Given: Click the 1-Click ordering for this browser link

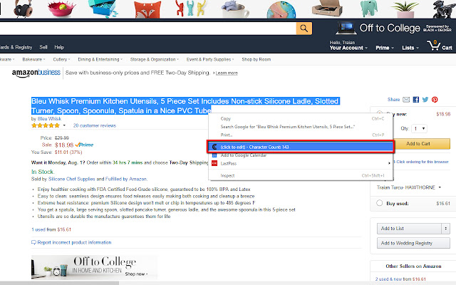Looking at the screenshot, I should tap(421, 162).
